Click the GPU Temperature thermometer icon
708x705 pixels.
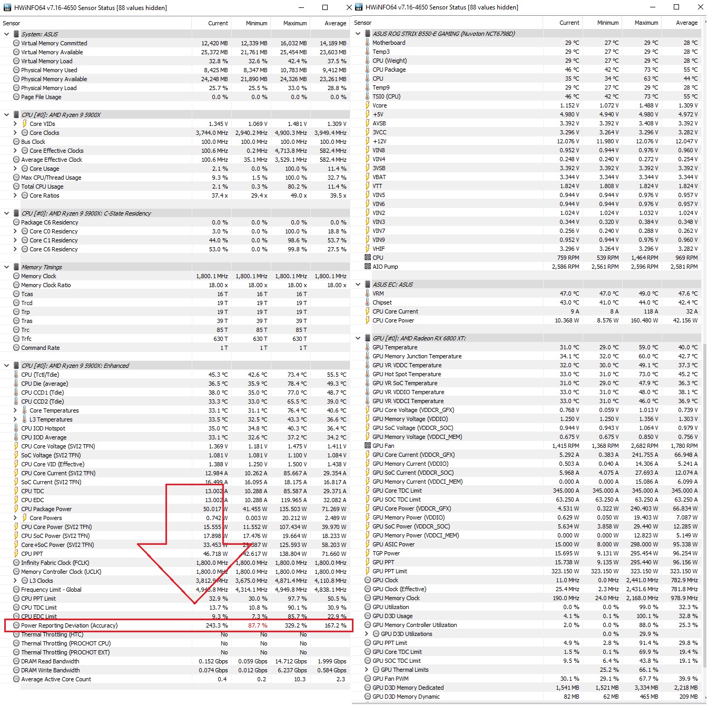tap(368, 347)
